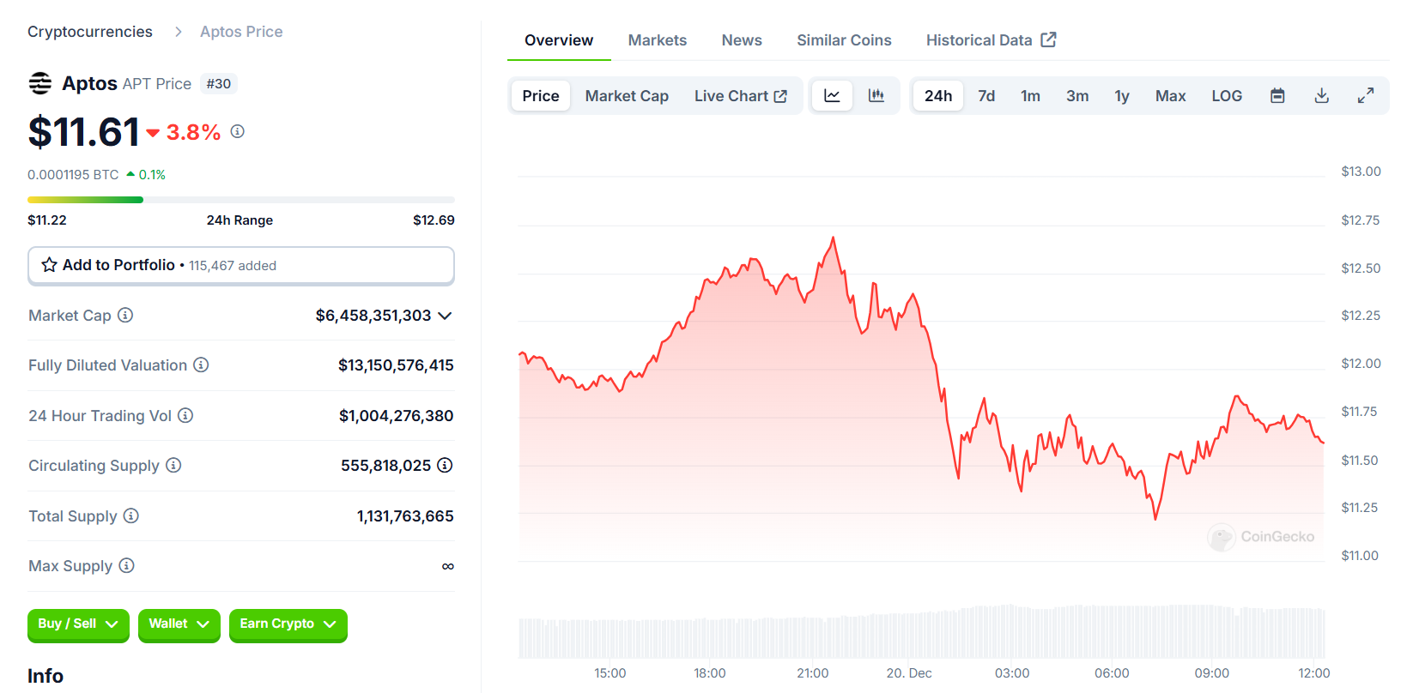Switch to the Markets tab
Screen dimensions: 1413x693
[658, 40]
